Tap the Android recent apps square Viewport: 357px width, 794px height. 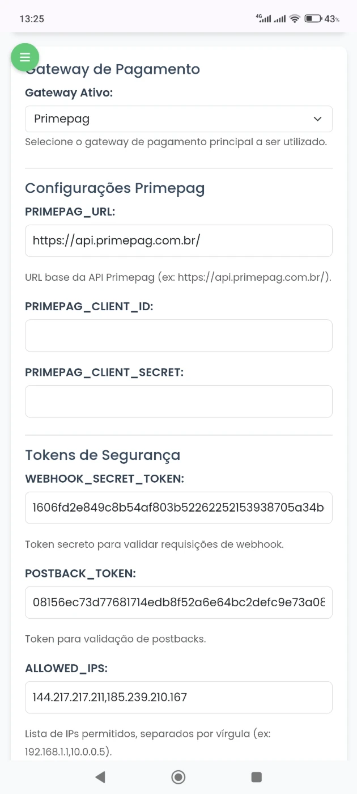256,776
